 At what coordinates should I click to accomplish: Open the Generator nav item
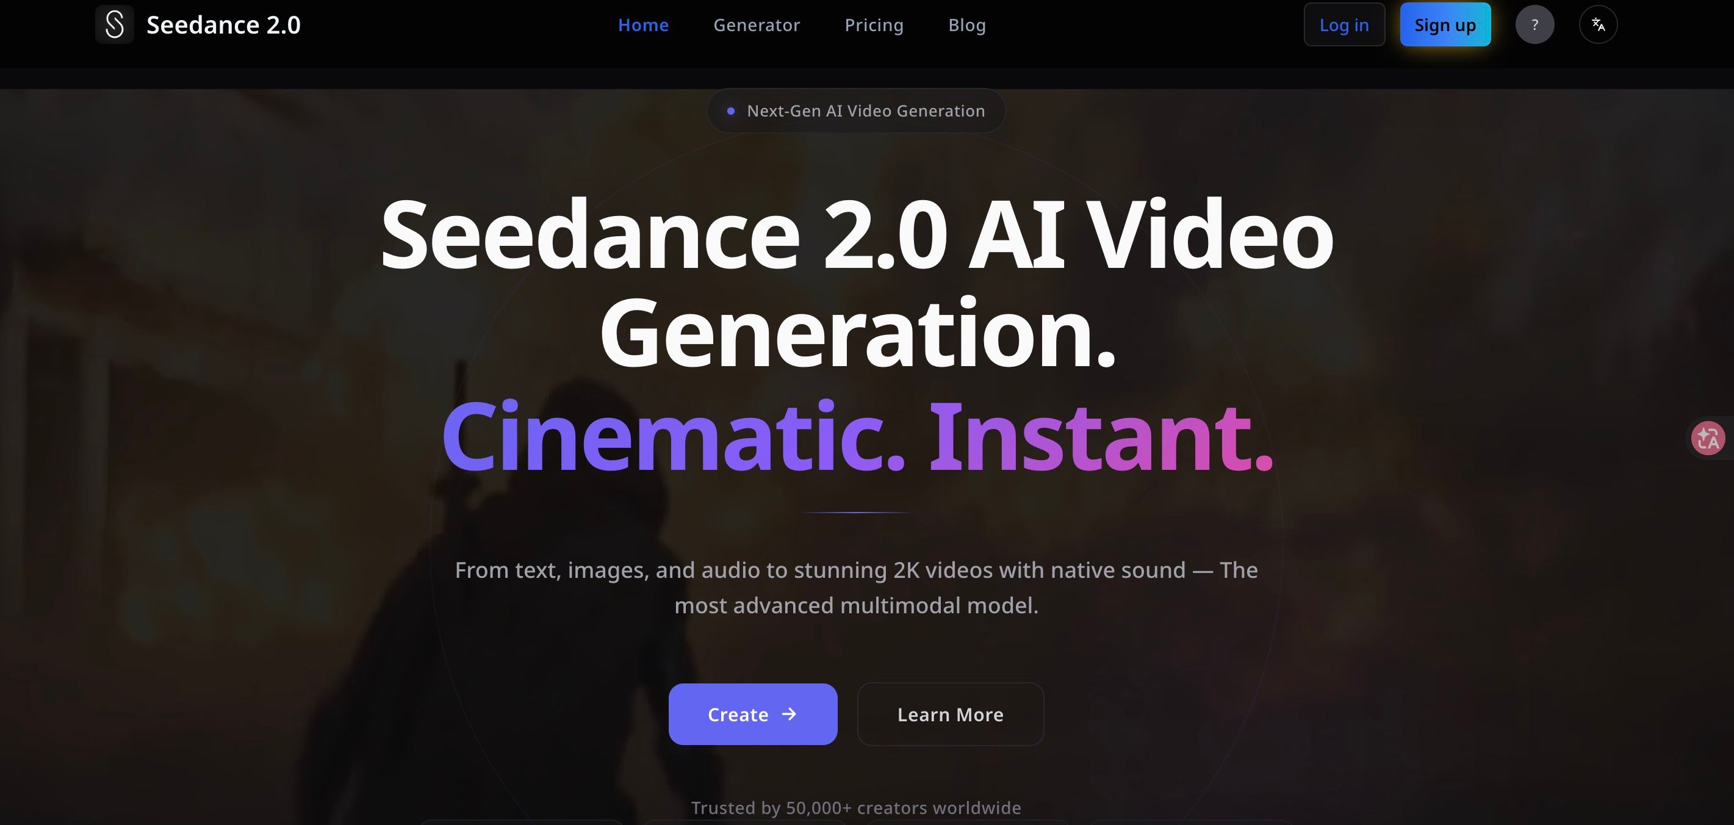(757, 25)
